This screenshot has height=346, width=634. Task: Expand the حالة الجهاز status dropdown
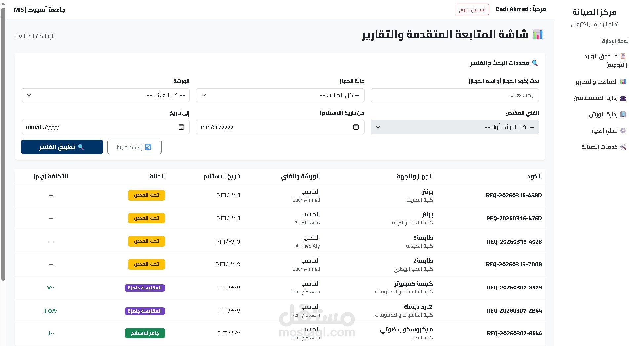[x=280, y=95]
